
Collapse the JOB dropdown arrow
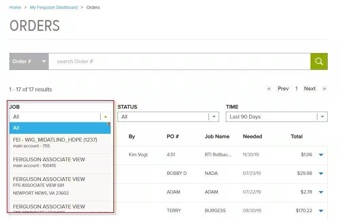[x=106, y=117]
